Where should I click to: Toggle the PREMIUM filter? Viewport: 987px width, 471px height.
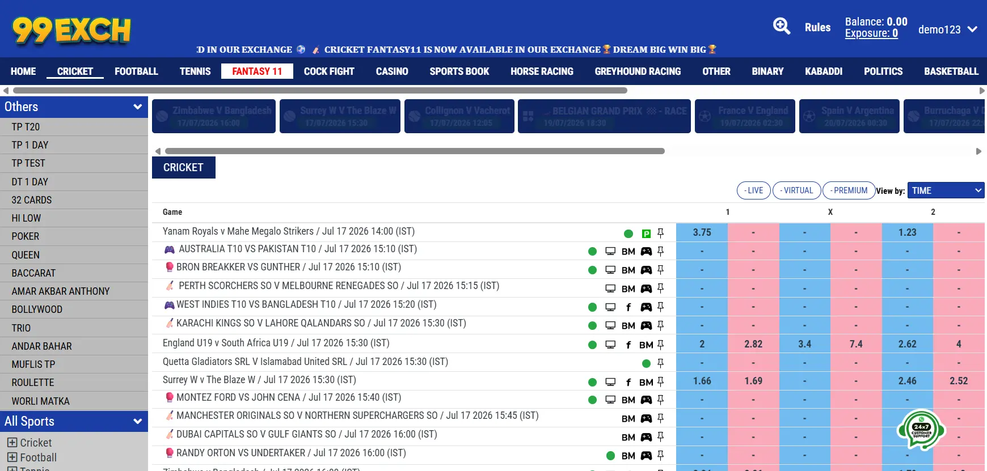(849, 190)
